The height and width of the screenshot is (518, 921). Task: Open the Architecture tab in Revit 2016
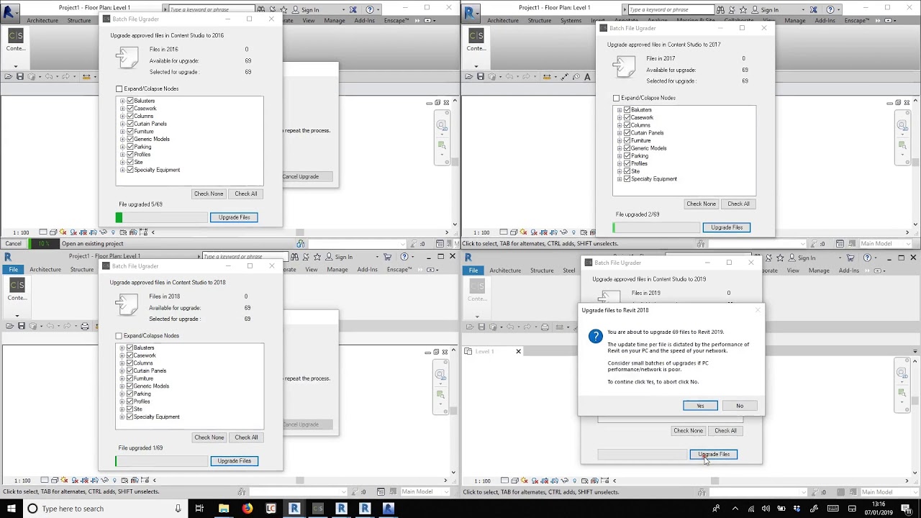coord(42,21)
